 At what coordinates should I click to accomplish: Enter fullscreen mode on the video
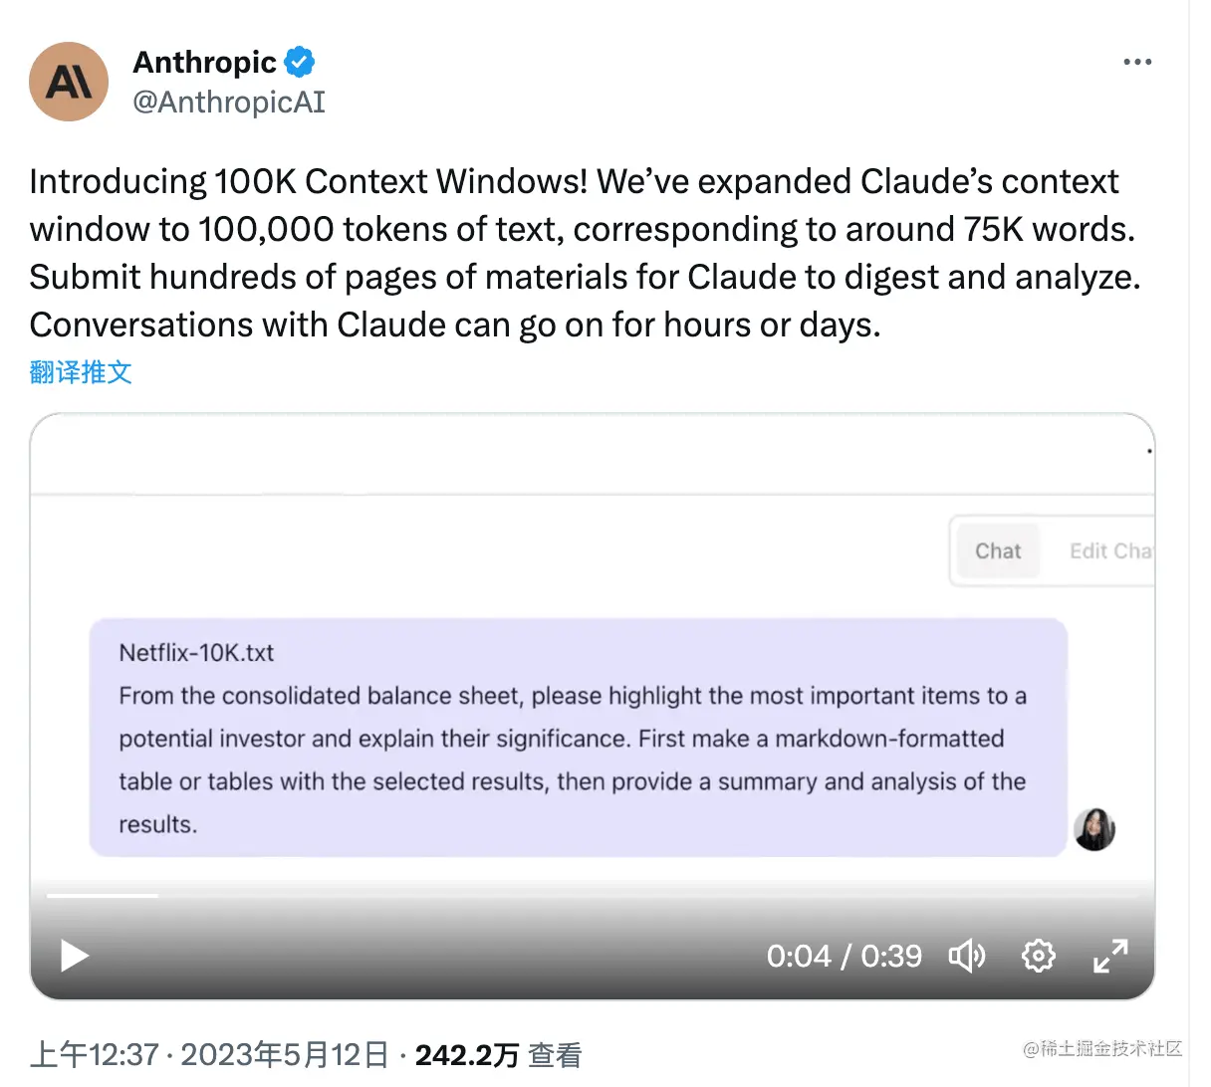1110,957
